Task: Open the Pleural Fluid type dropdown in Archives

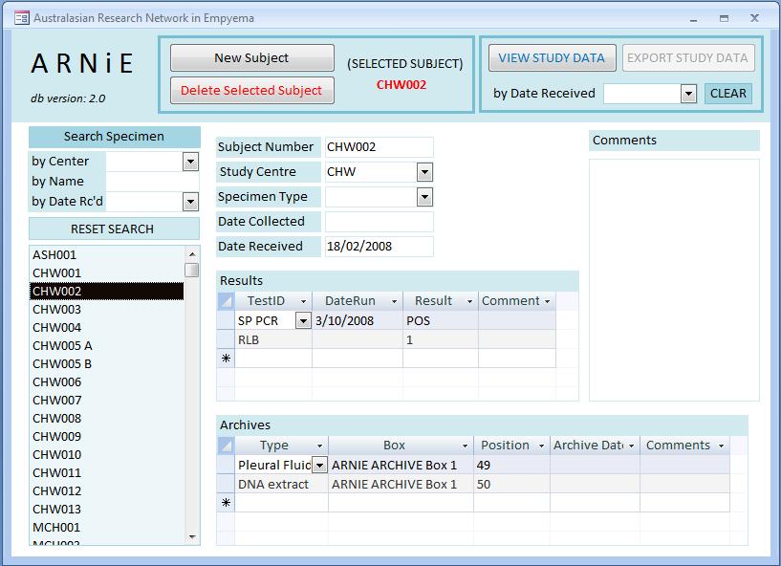Action: pos(319,466)
